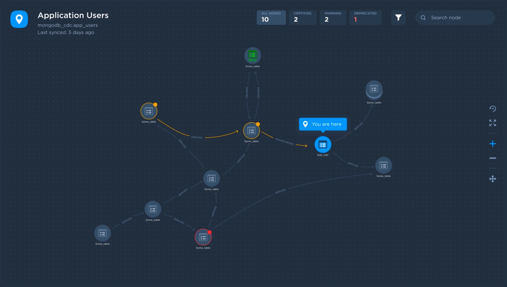Select the All Nodes 10 filter tab
The image size is (507, 287).
tap(271, 17)
